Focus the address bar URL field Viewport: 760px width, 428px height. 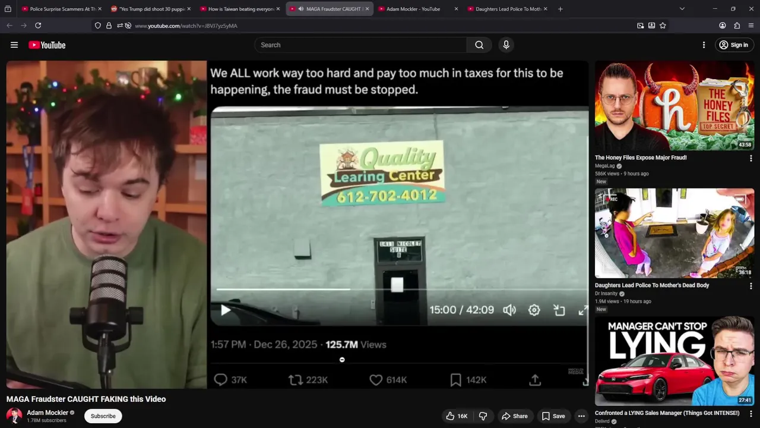coord(380,26)
